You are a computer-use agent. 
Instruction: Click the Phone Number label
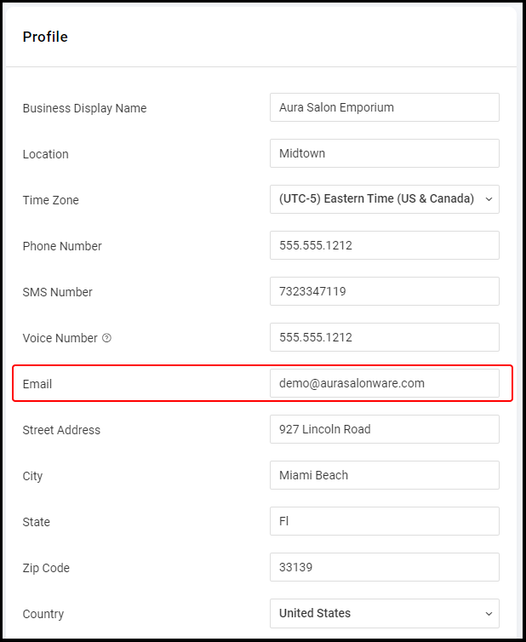(x=62, y=246)
